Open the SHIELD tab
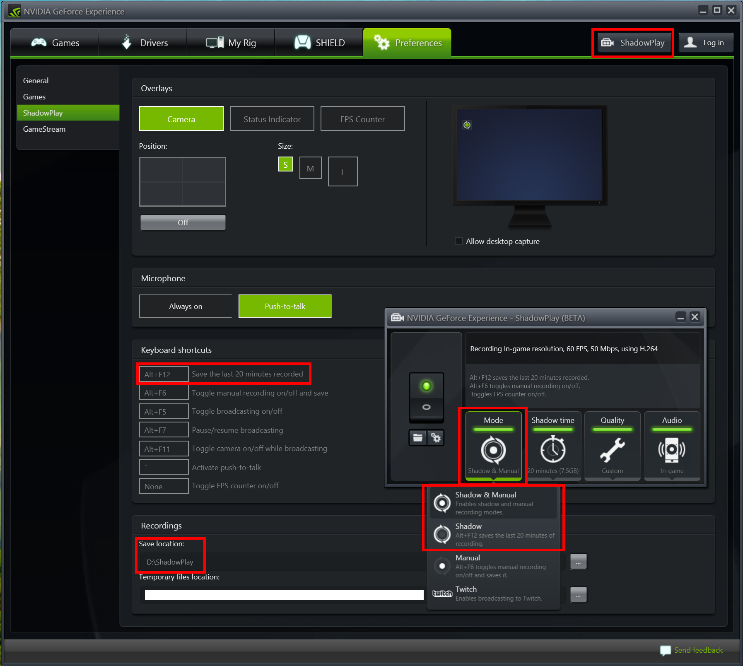The width and height of the screenshot is (743, 666). 319,43
